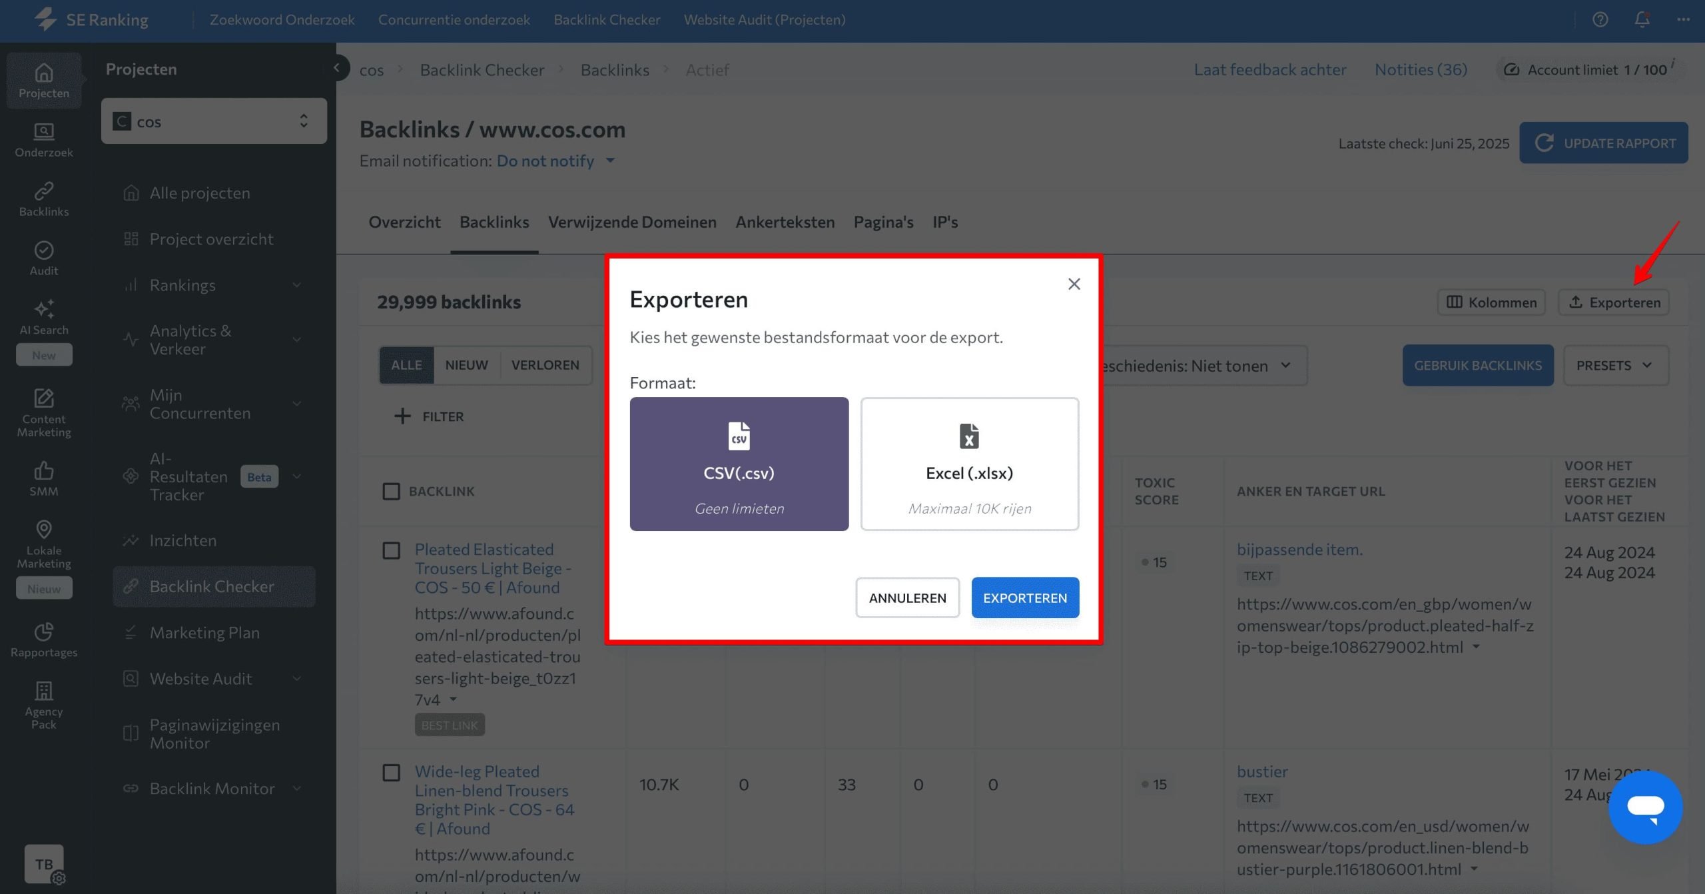Open Agency Pack building icon
This screenshot has height=894, width=1705.
[44, 690]
